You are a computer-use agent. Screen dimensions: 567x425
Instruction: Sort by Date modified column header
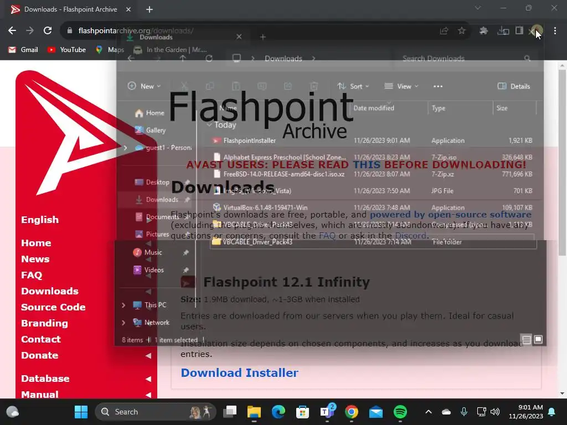374,108
